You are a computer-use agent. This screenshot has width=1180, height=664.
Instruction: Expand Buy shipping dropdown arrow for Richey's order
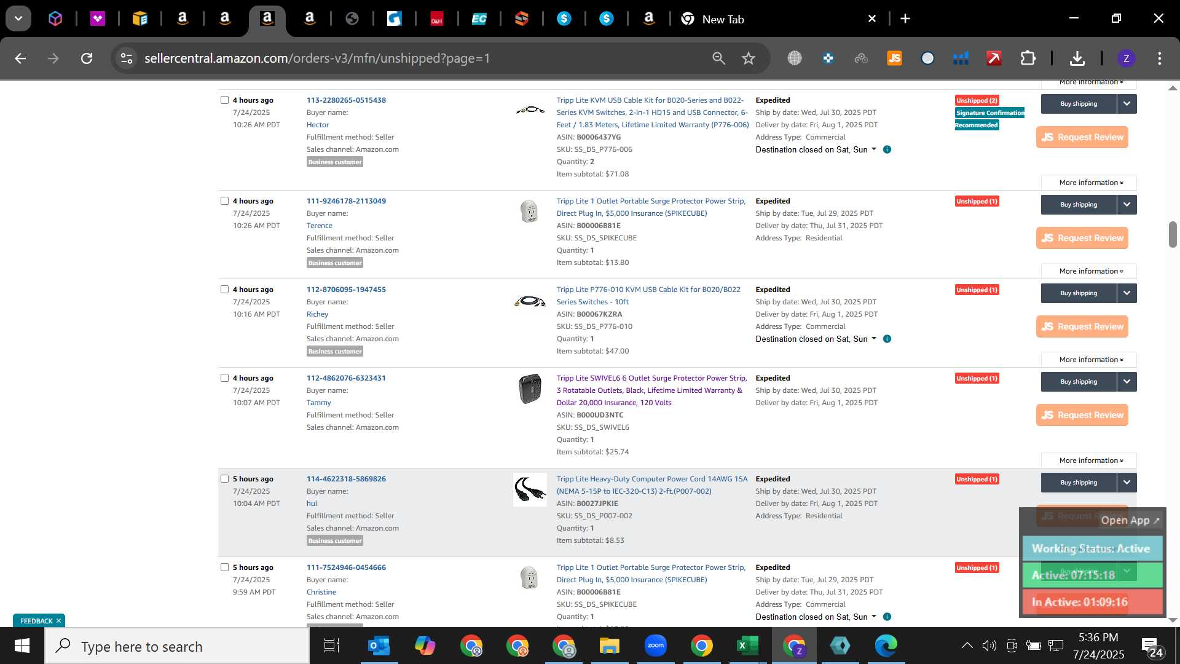coord(1127,293)
